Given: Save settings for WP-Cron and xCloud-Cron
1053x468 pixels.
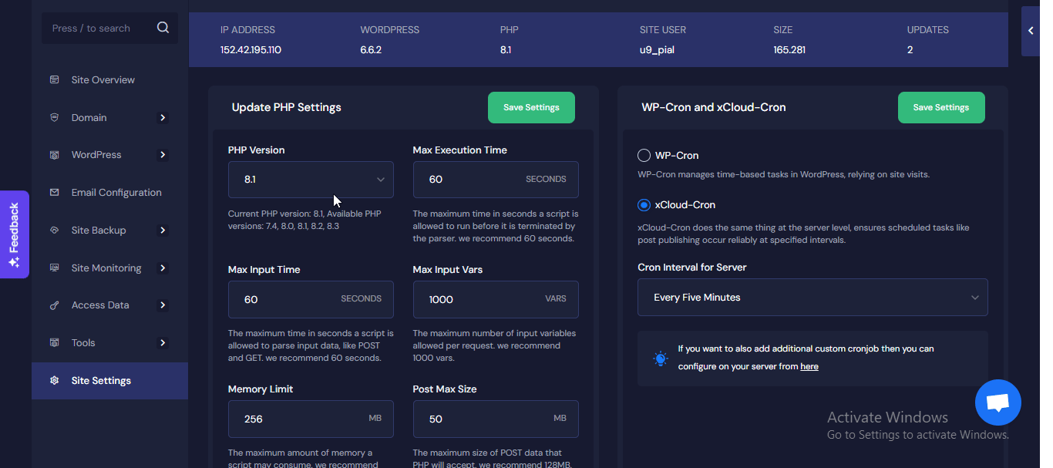Looking at the screenshot, I should (x=941, y=108).
